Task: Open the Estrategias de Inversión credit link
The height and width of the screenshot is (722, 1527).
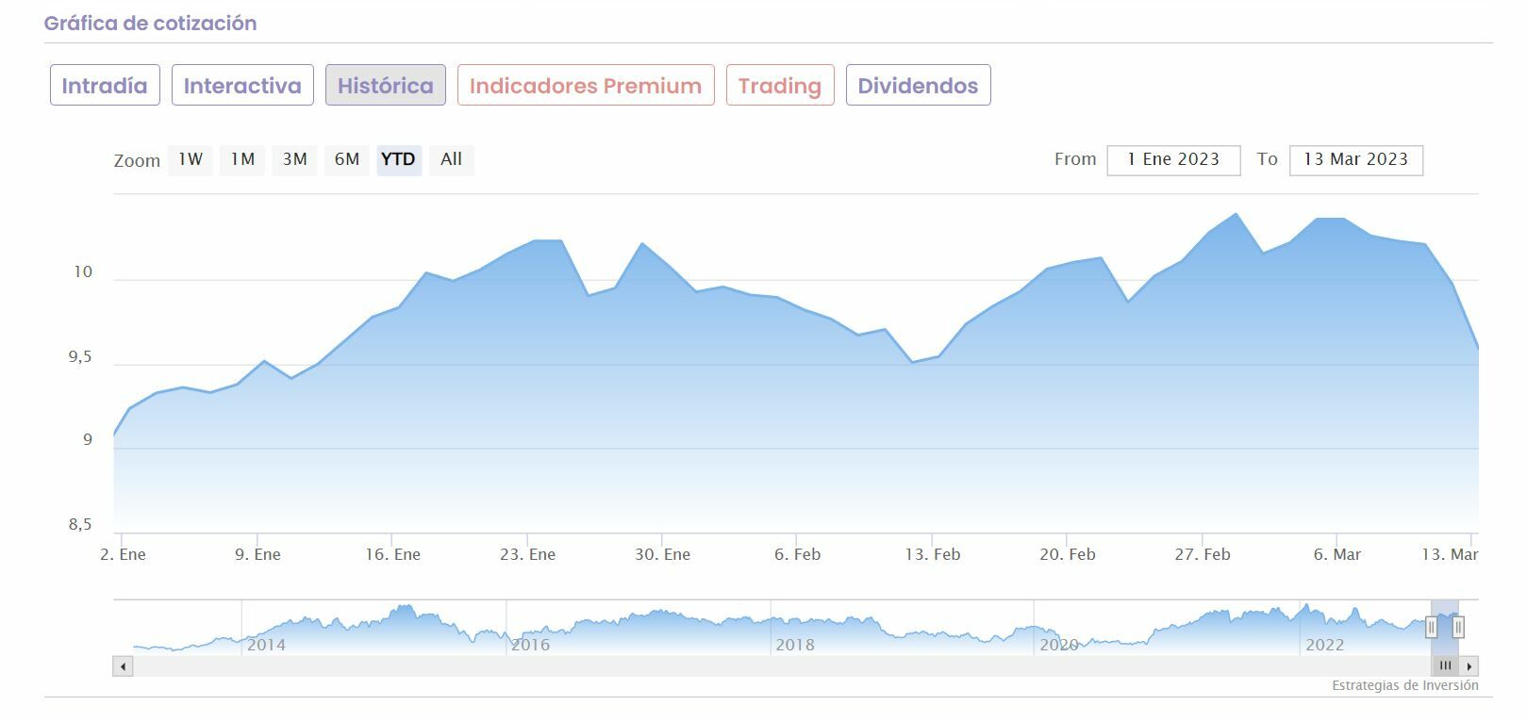Action: point(1404,685)
